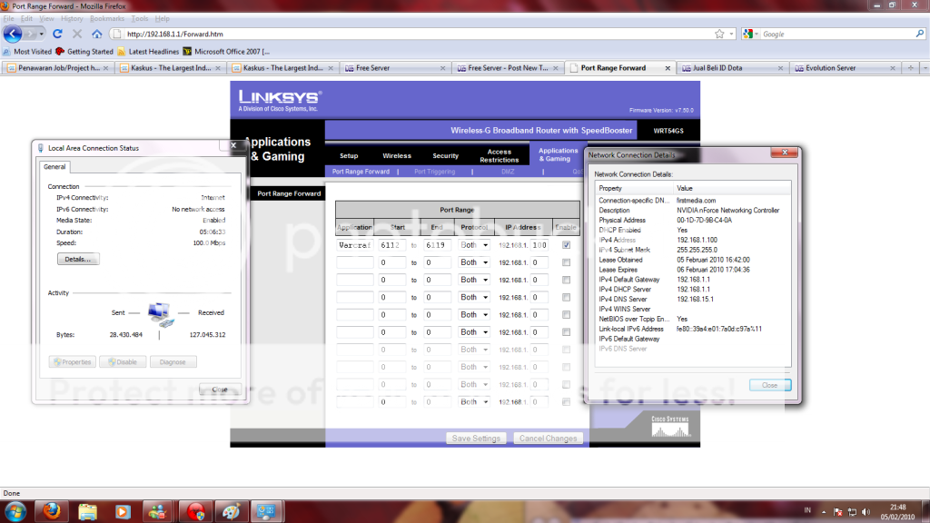Click the Cancel Changes button

tap(548, 439)
